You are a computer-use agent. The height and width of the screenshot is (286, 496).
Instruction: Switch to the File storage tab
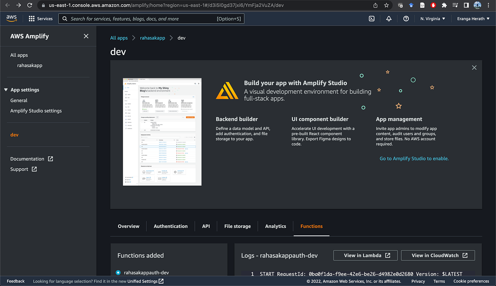237,226
